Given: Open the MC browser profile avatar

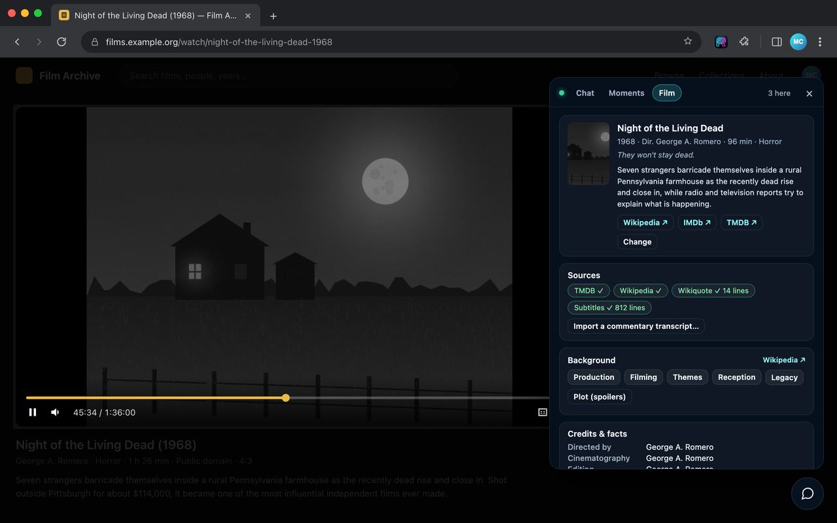Looking at the screenshot, I should tap(798, 42).
